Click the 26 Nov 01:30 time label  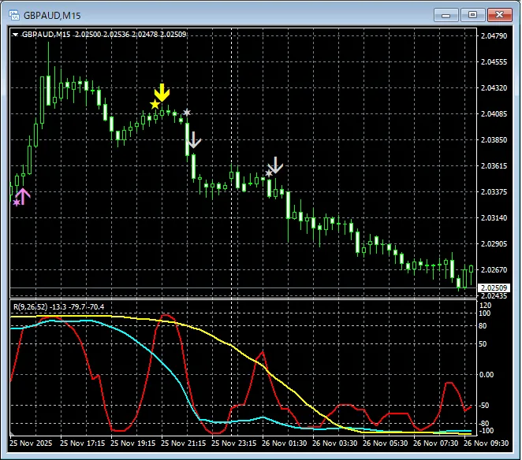tap(284, 443)
